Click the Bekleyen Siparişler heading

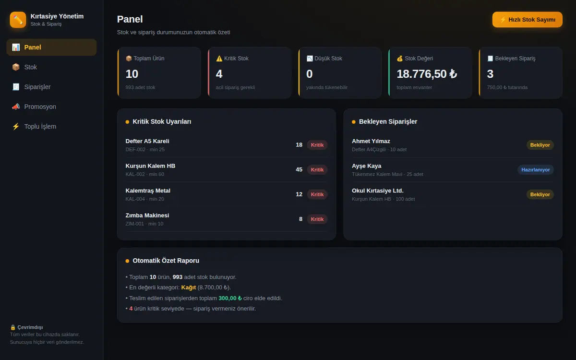coord(388,121)
